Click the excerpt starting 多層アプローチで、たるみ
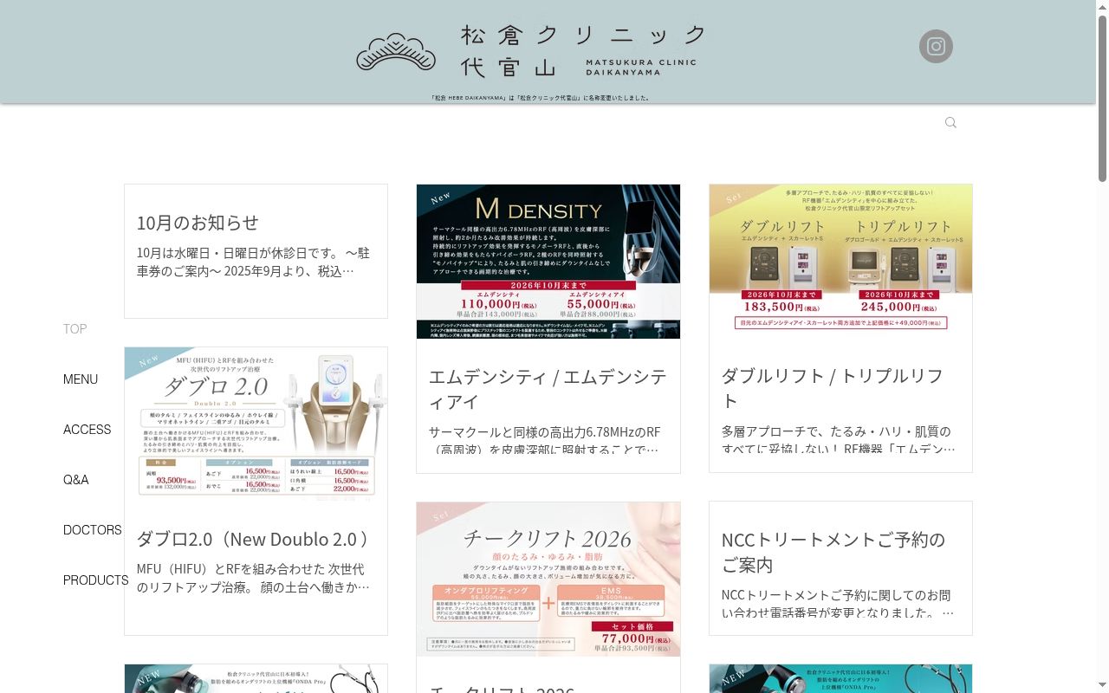The width and height of the screenshot is (1109, 693). (838, 439)
